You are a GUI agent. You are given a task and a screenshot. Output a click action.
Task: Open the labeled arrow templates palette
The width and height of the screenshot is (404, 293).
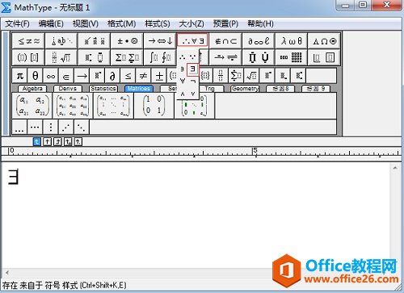pos(225,57)
